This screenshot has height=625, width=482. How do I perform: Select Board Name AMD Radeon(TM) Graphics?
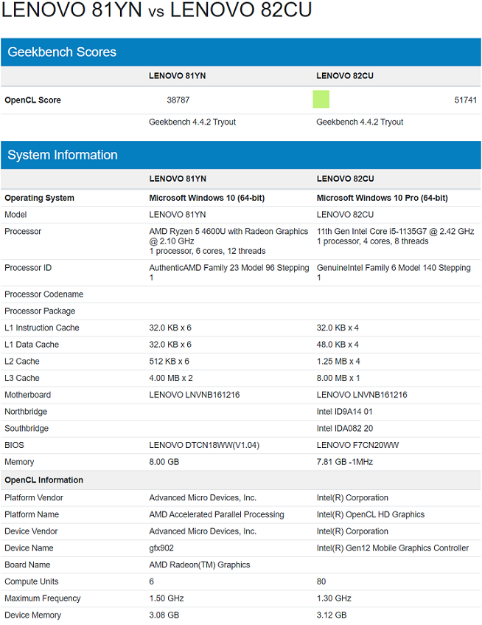(x=200, y=564)
